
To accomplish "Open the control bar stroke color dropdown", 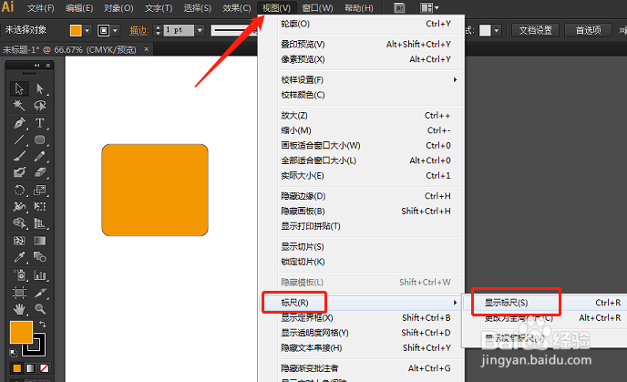I will click(x=115, y=30).
